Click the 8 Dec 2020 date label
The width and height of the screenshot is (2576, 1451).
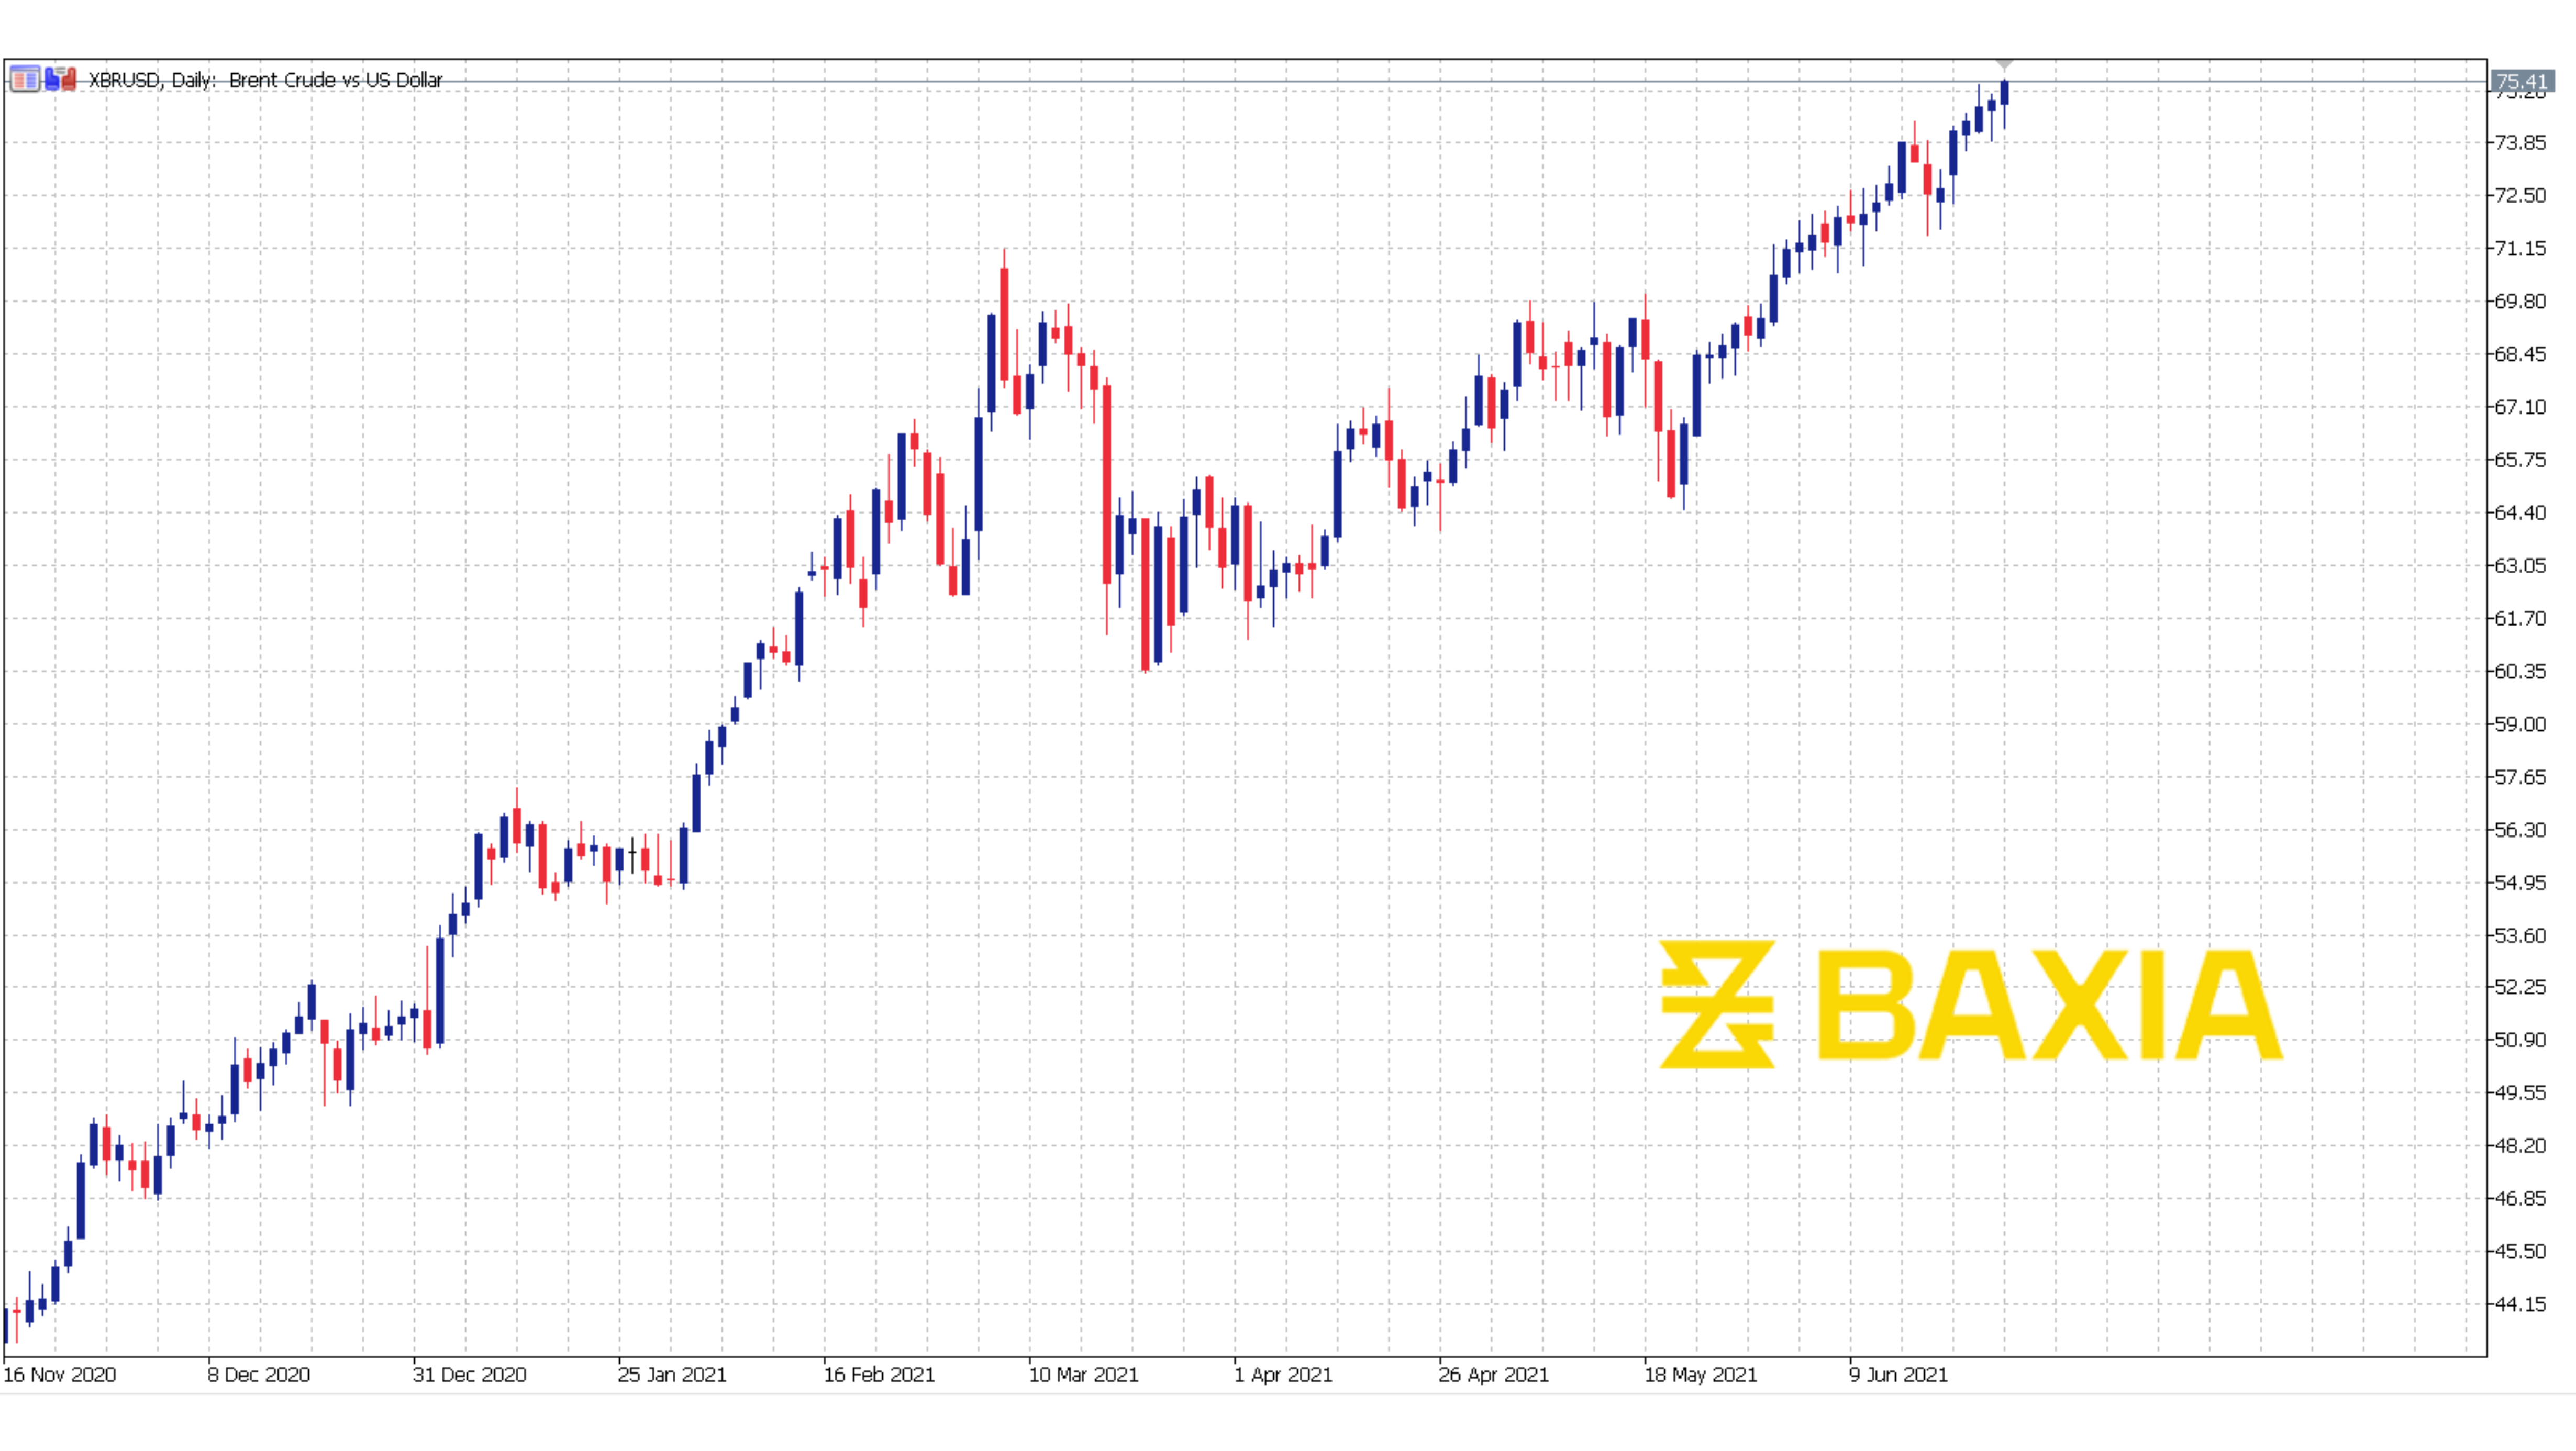click(259, 1375)
